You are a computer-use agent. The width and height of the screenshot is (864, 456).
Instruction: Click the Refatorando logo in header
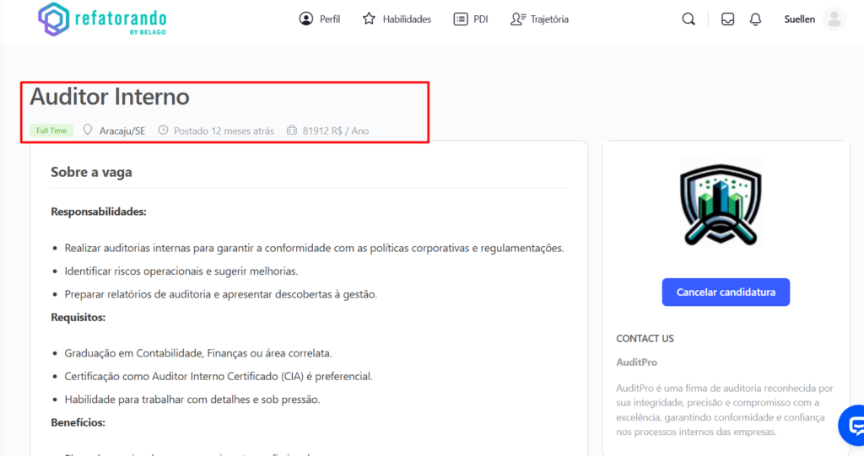pyautogui.click(x=103, y=19)
